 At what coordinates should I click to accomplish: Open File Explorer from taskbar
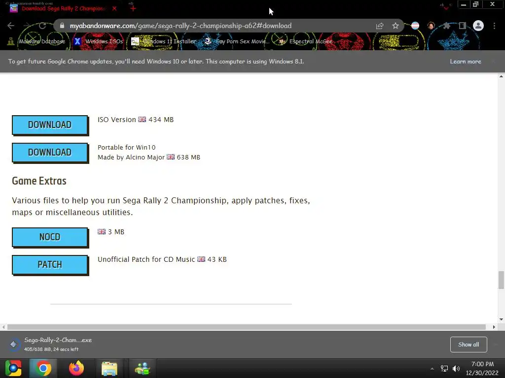pyautogui.click(x=109, y=368)
